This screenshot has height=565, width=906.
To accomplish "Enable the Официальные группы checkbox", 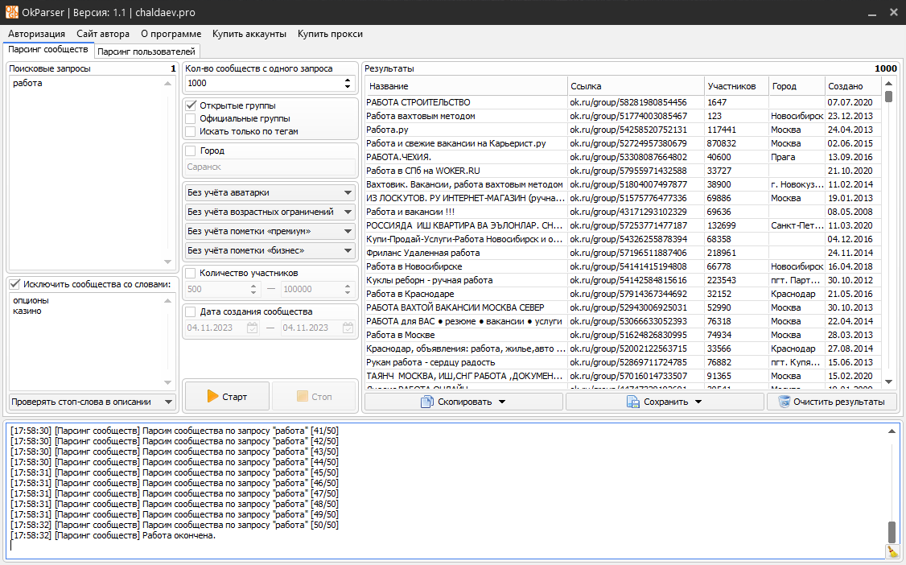I will pyautogui.click(x=191, y=118).
